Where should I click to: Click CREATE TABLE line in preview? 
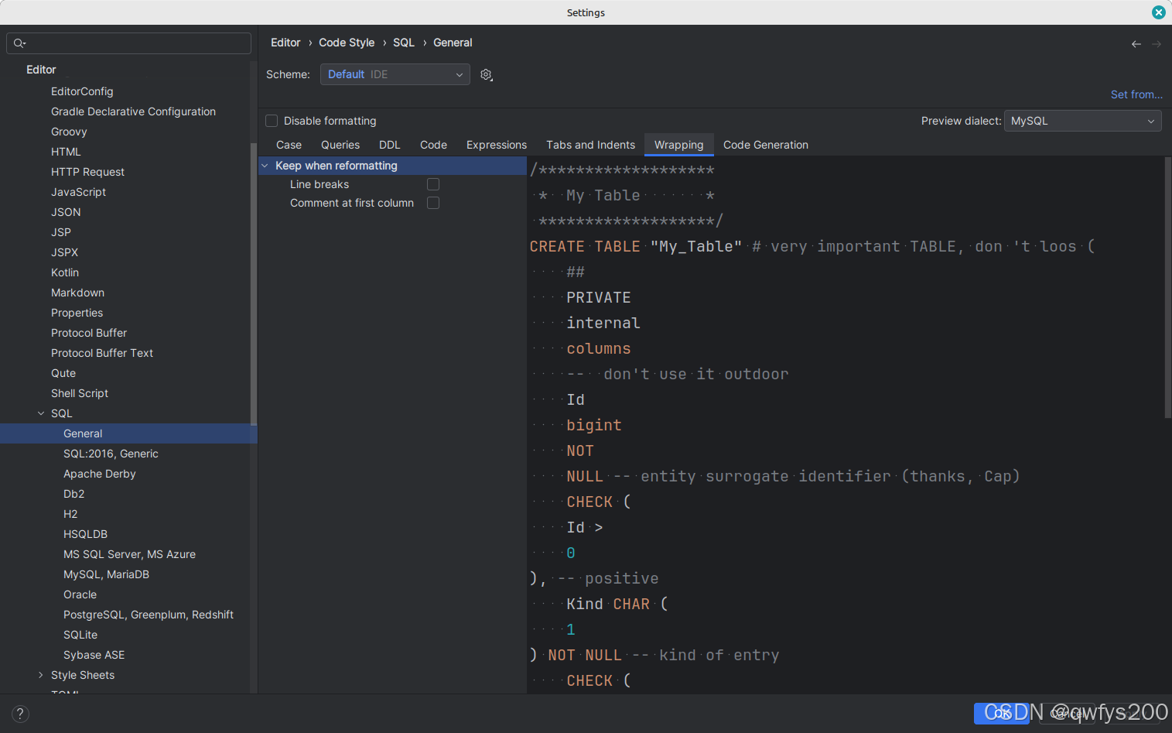pos(812,247)
